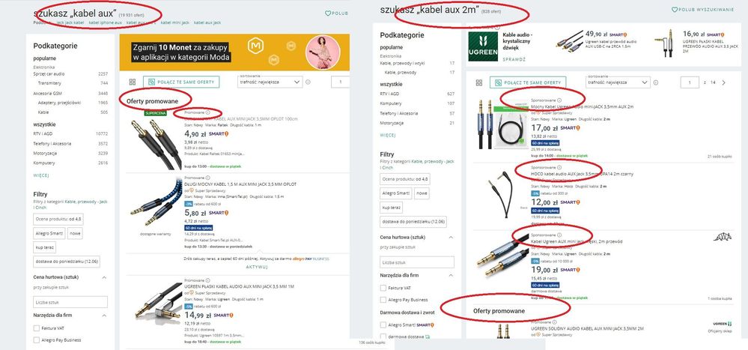Open sorting dropdown trafność: największa on right
Image resolution: width=748 pixels, height=350 pixels.
click(x=618, y=82)
